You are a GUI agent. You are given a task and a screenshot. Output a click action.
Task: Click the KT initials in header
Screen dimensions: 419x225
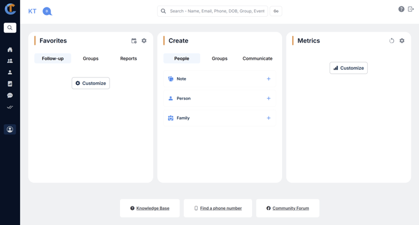(33, 11)
